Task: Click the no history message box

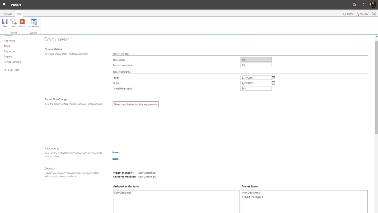Action: click(x=135, y=104)
